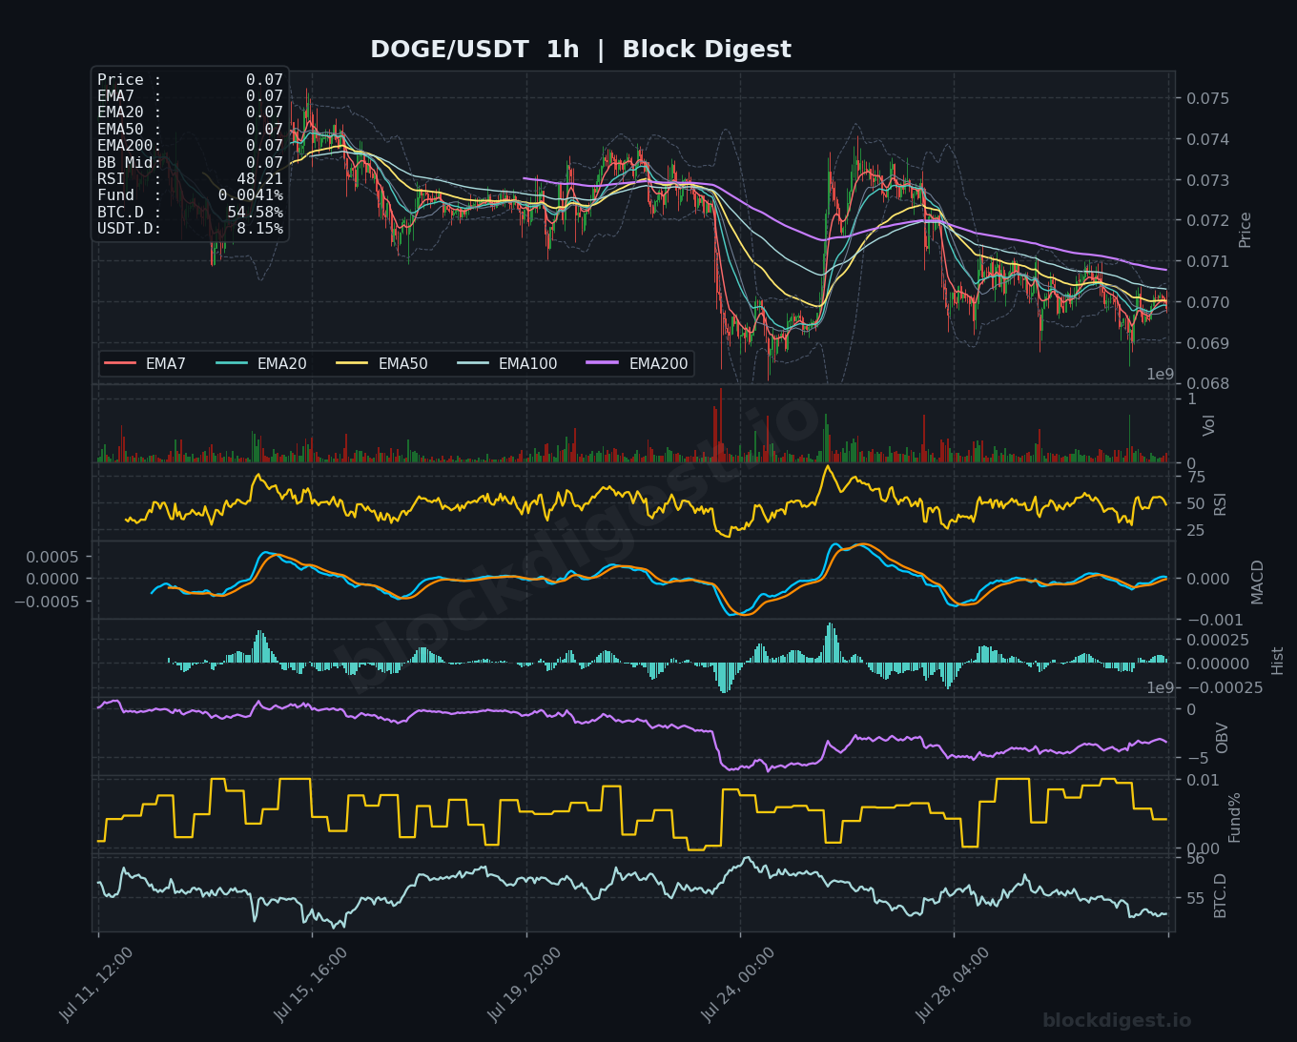Click the EMA200 row in info box
This screenshot has height=1042, width=1297.
pos(190,146)
